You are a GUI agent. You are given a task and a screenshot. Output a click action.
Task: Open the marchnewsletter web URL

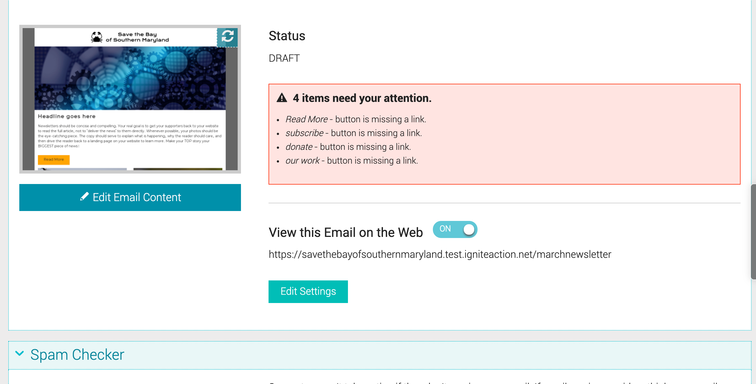point(440,254)
